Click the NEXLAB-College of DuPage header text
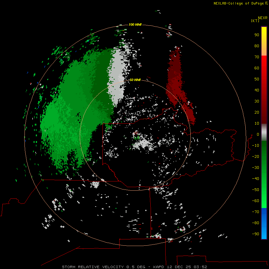269x269 pixels. [x=241, y=3]
